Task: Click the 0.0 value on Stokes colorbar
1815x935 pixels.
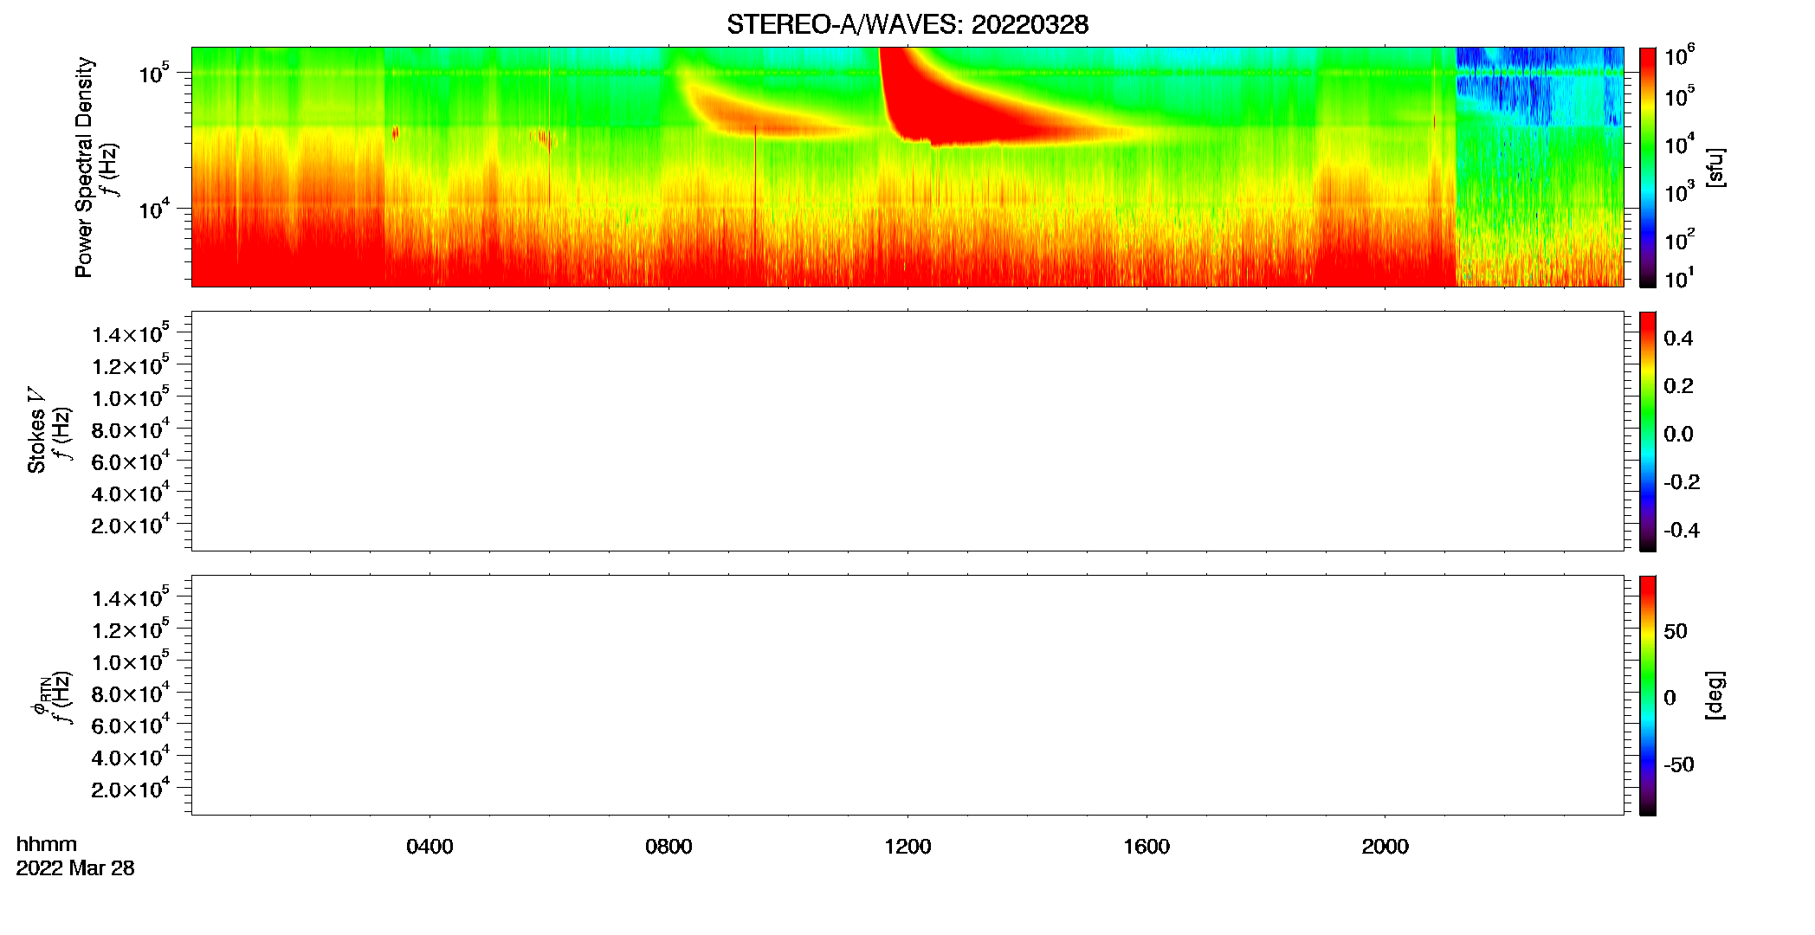Action: (x=1678, y=435)
